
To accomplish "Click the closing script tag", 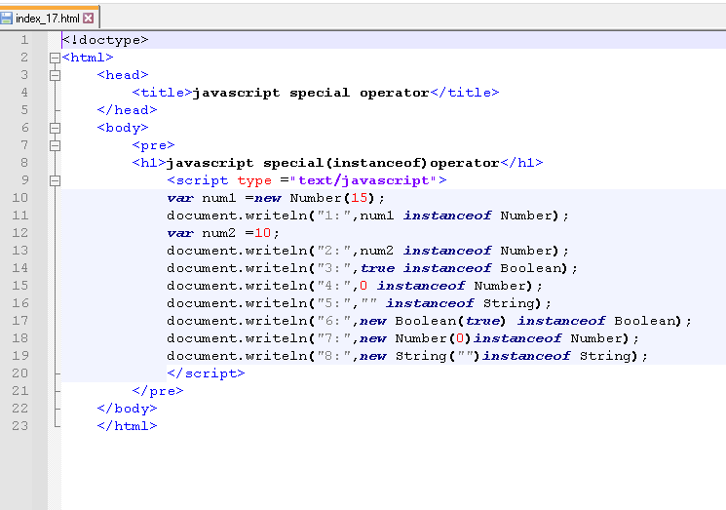I will tap(206, 373).
